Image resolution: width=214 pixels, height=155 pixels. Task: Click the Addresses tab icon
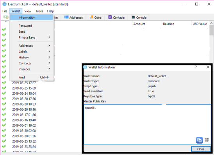click(x=66, y=17)
